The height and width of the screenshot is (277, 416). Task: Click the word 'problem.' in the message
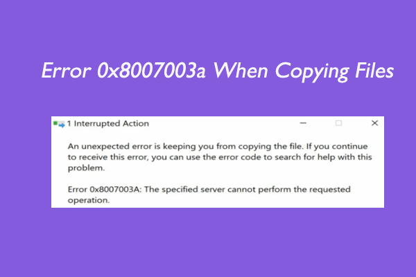coord(86,168)
